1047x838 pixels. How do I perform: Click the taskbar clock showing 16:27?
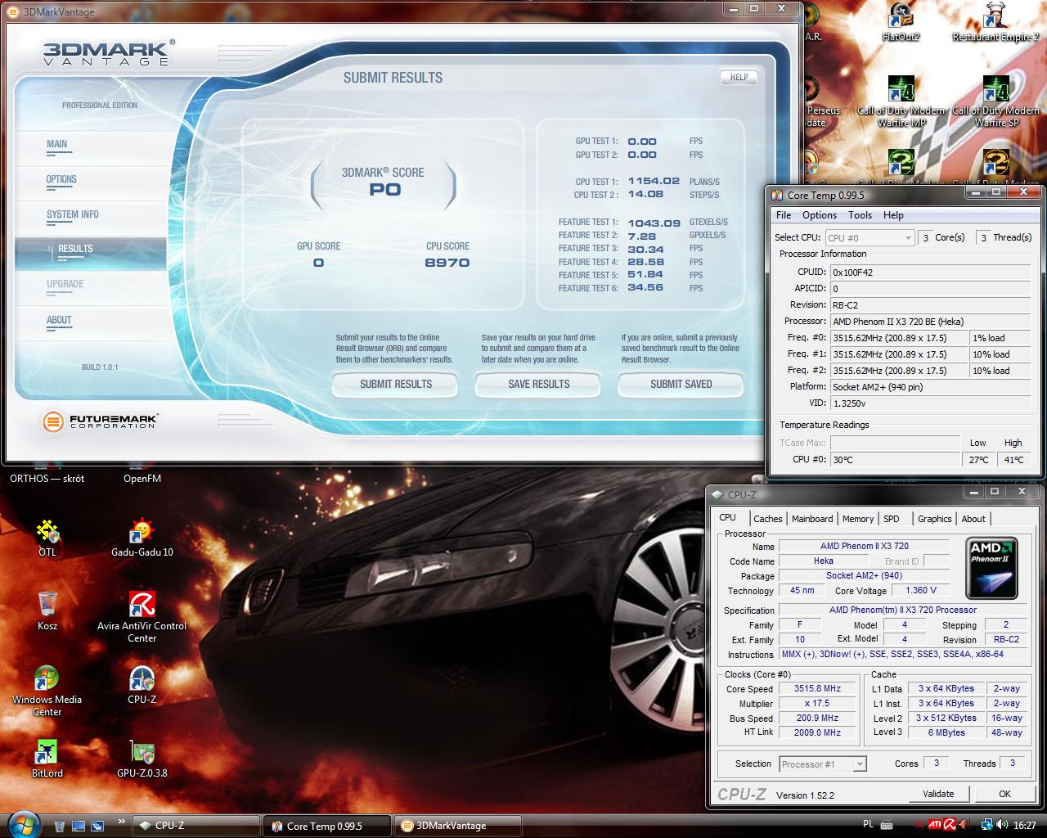coord(1025,826)
